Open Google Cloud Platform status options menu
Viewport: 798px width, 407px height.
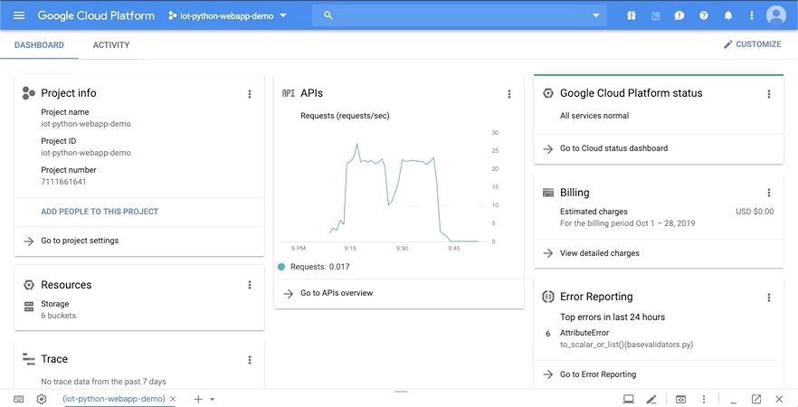click(x=768, y=94)
